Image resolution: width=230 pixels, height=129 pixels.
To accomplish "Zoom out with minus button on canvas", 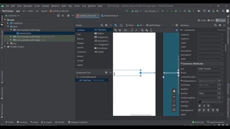I will click(174, 101).
